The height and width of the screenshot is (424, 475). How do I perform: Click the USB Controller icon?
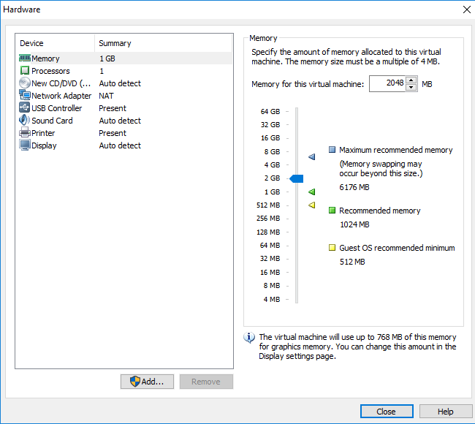(x=25, y=107)
